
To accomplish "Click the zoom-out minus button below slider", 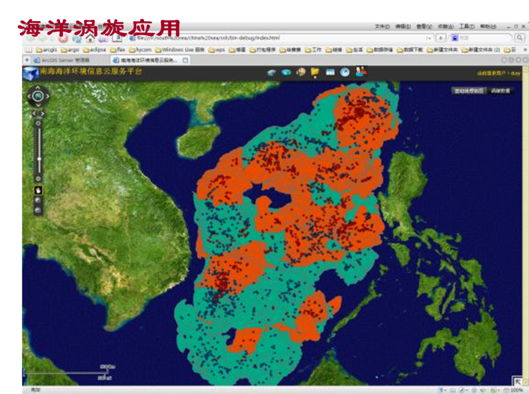I will click(x=38, y=179).
